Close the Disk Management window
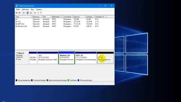181x102 pixels. coord(111,6)
